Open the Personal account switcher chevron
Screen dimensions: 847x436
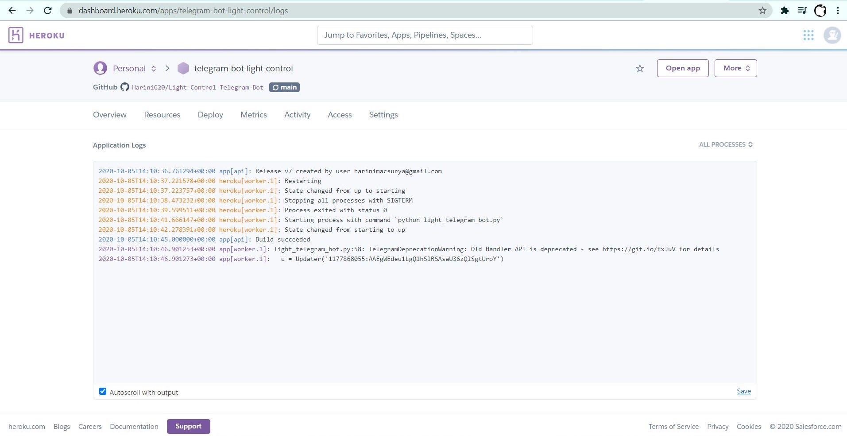point(153,68)
